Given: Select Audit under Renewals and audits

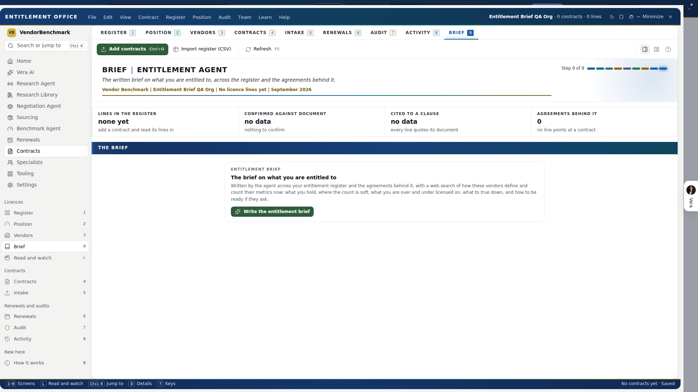Looking at the screenshot, I should click(x=45, y=327).
